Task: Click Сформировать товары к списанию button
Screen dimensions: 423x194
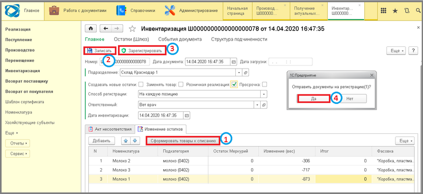Action: pos(183,140)
